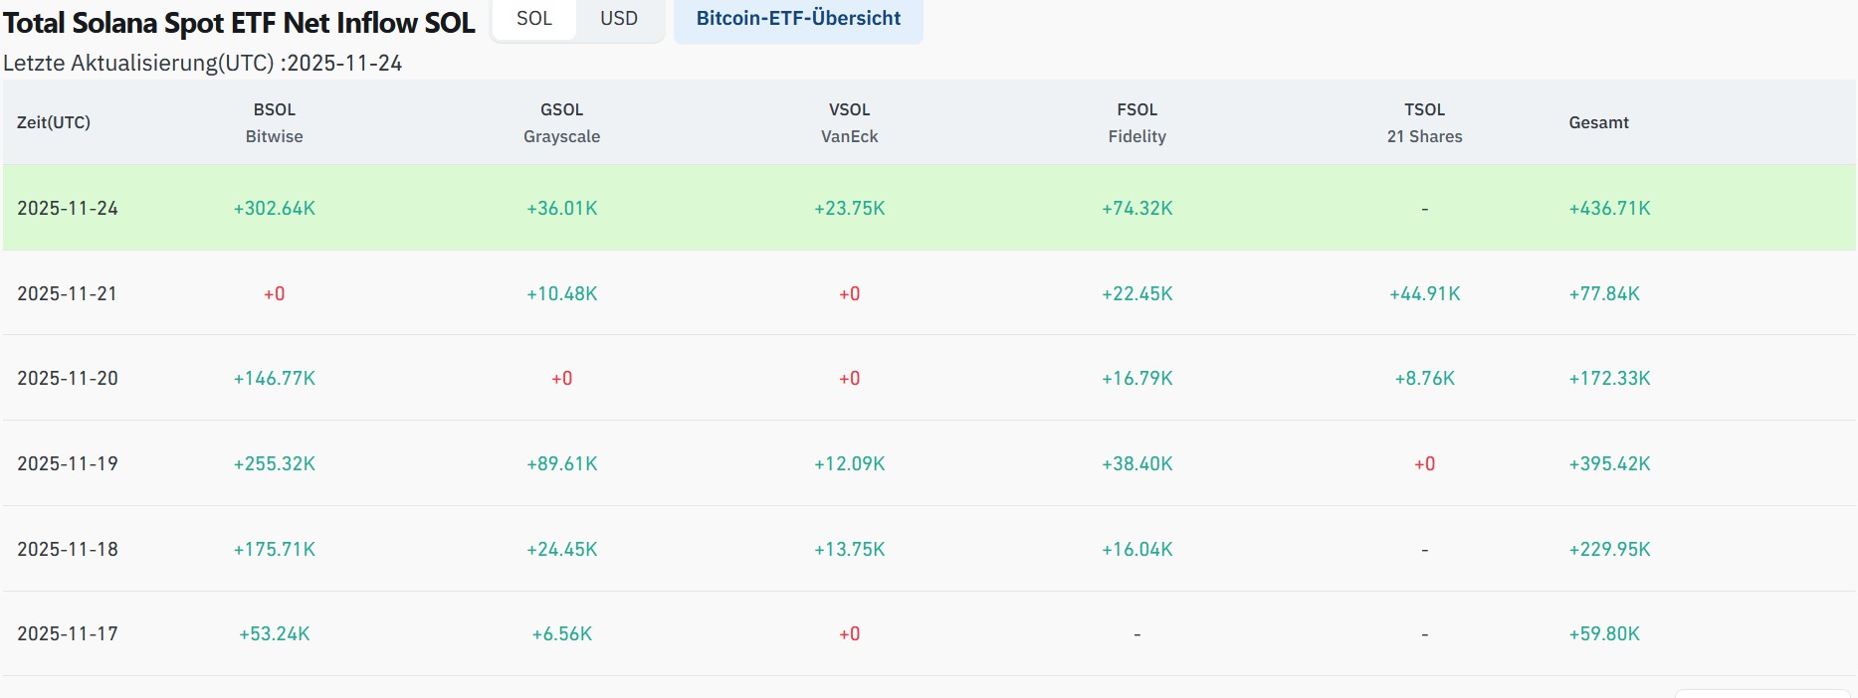Screen dimensions: 1858x698
Task: Click the GSOL Grayscale column header
Action: 562,122
